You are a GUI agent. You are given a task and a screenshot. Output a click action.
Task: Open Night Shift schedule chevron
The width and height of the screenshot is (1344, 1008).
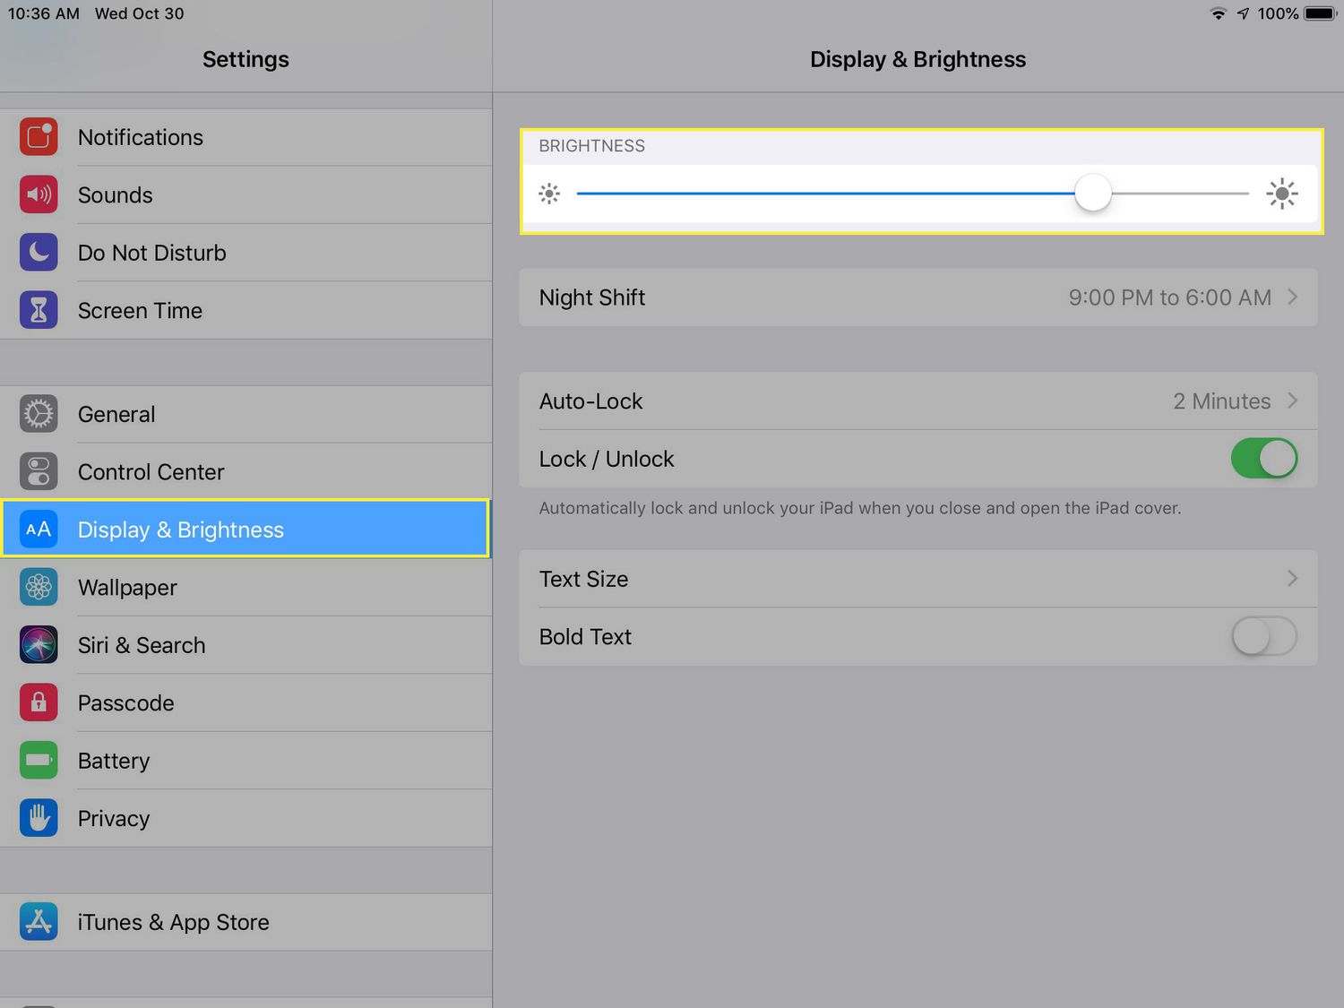click(1292, 297)
